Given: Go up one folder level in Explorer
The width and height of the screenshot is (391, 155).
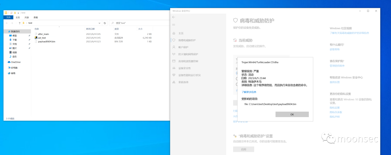Looking at the screenshot, I should 20,23.
